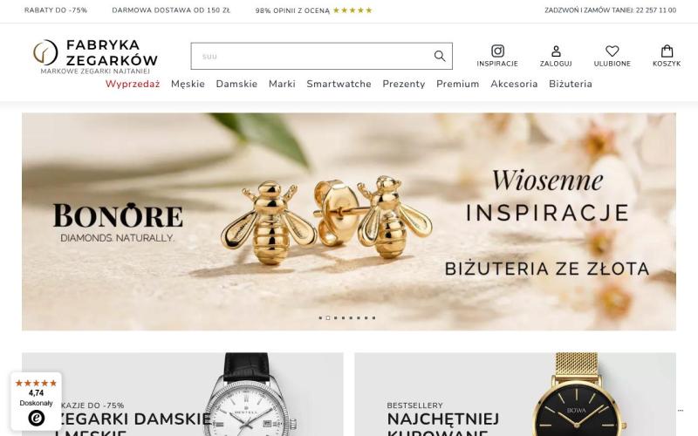Click inside the search input field

311,56
